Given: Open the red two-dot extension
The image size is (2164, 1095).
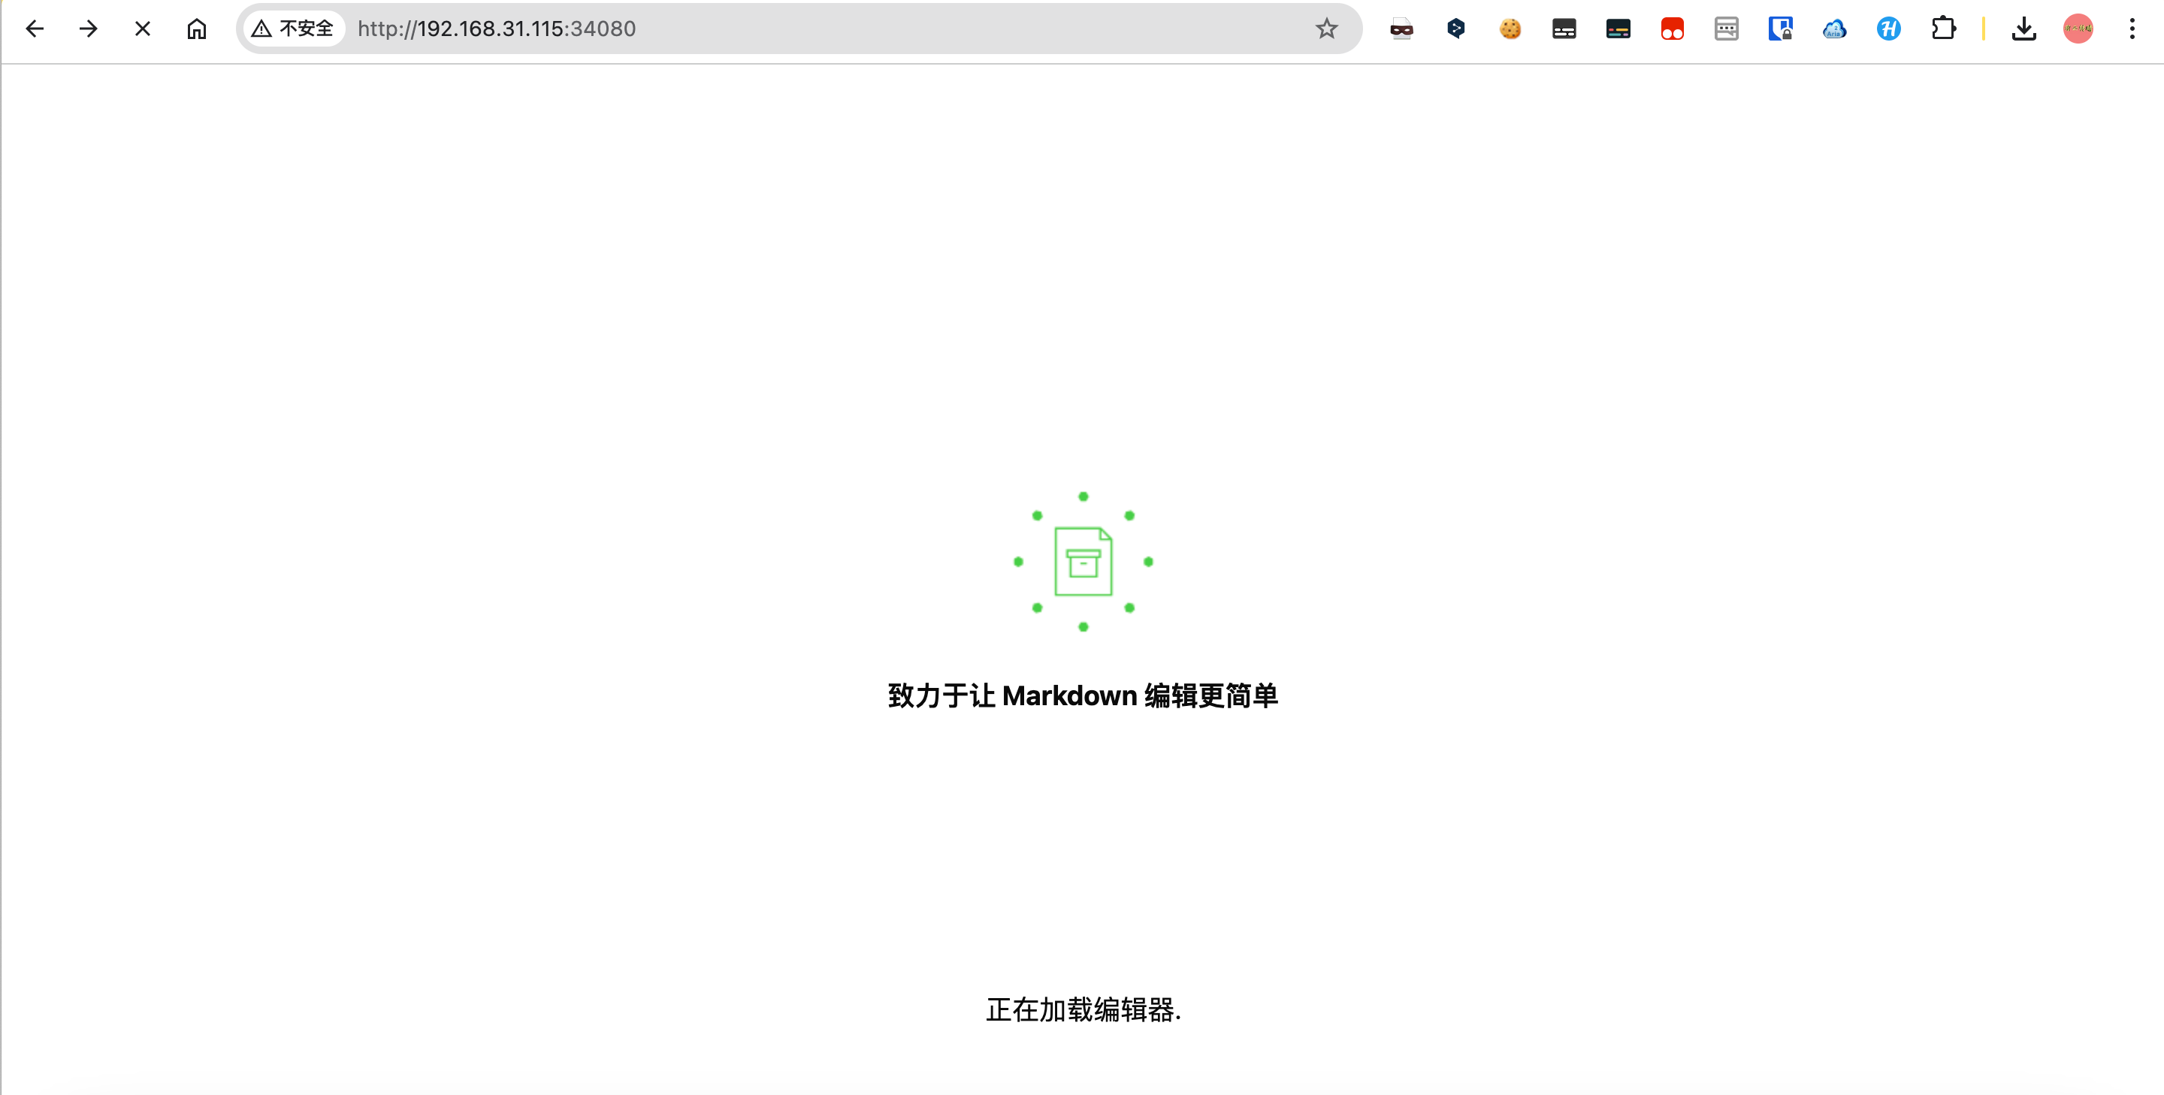Looking at the screenshot, I should pos(1672,29).
